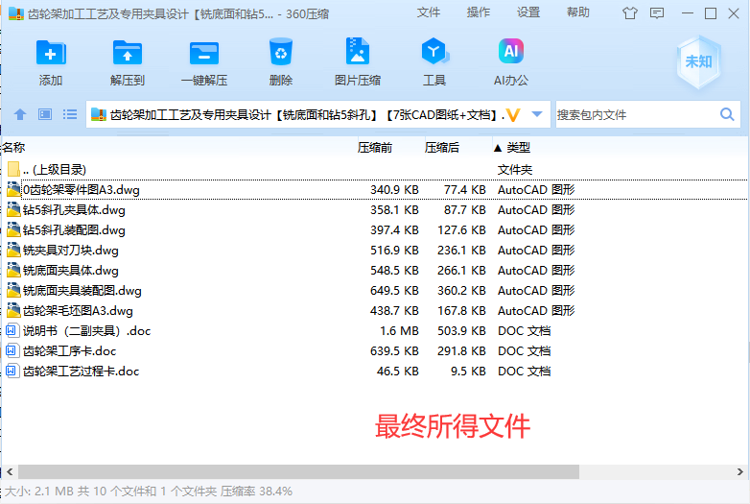Open the 文件 menu
This screenshot has height=504, width=750.
tap(428, 12)
